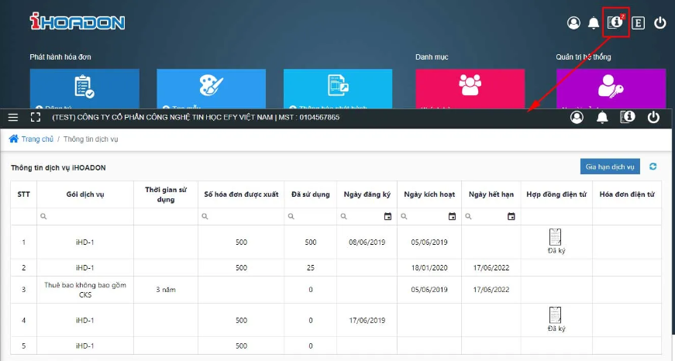Open calendar picker for Ngày hết hạn filter
The image size is (675, 361).
point(511,216)
